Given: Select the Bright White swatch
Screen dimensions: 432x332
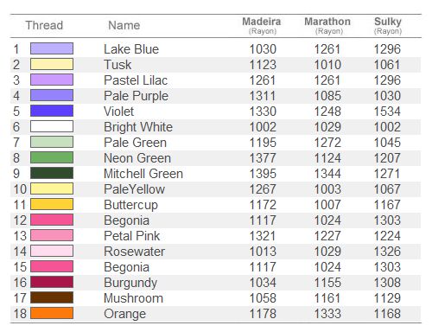Looking at the screenshot, I should pos(52,126).
